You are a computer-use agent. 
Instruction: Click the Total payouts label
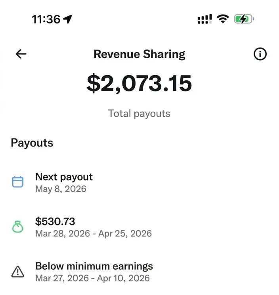[139, 114]
